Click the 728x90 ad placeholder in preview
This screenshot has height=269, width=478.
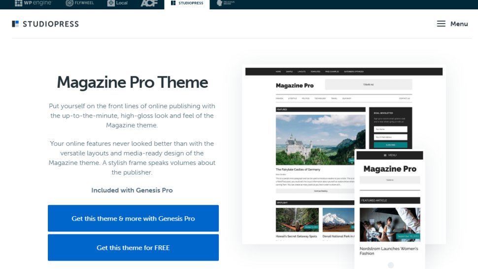click(x=369, y=84)
